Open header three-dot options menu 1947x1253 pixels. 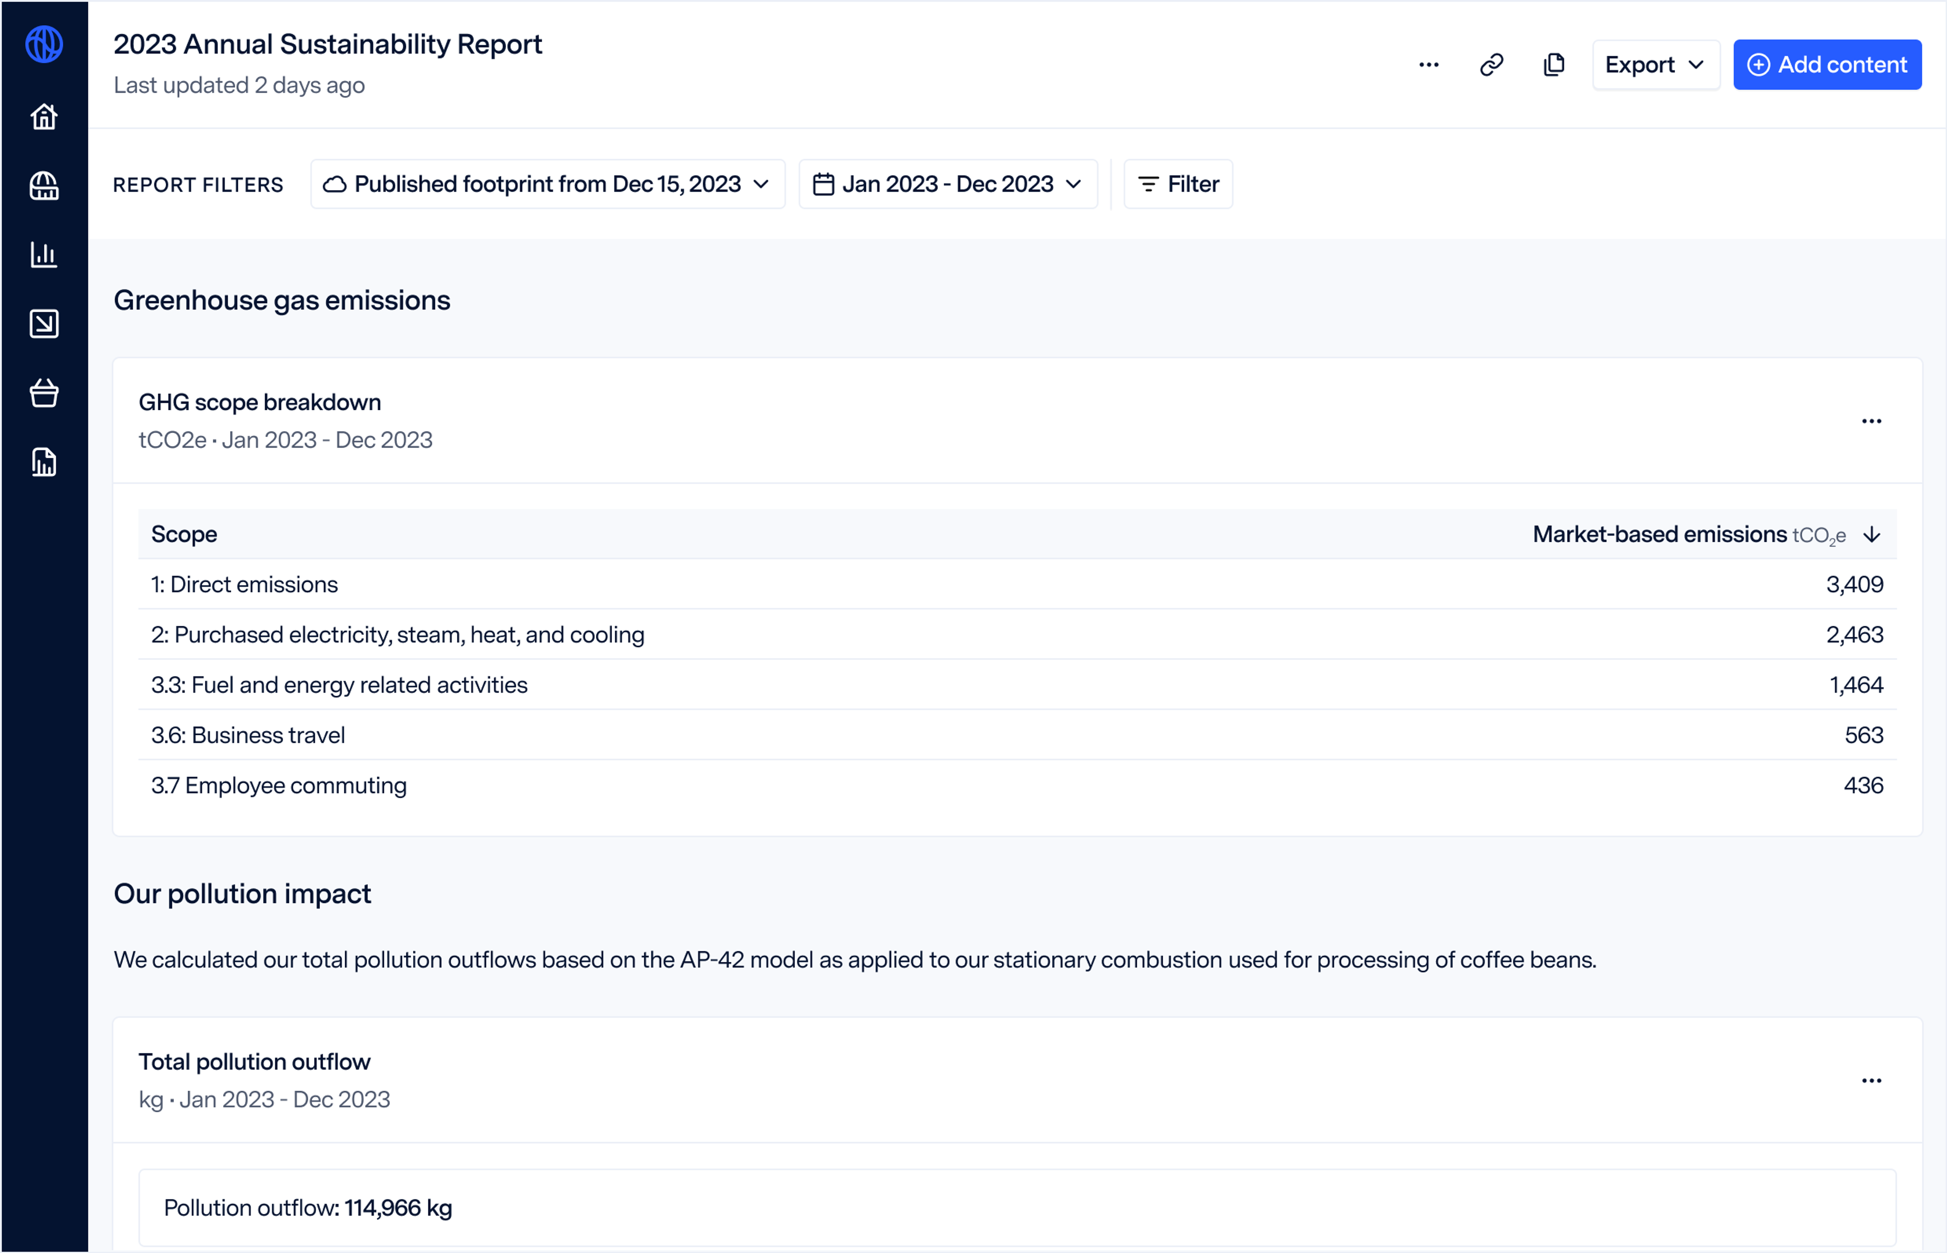coord(1428,64)
